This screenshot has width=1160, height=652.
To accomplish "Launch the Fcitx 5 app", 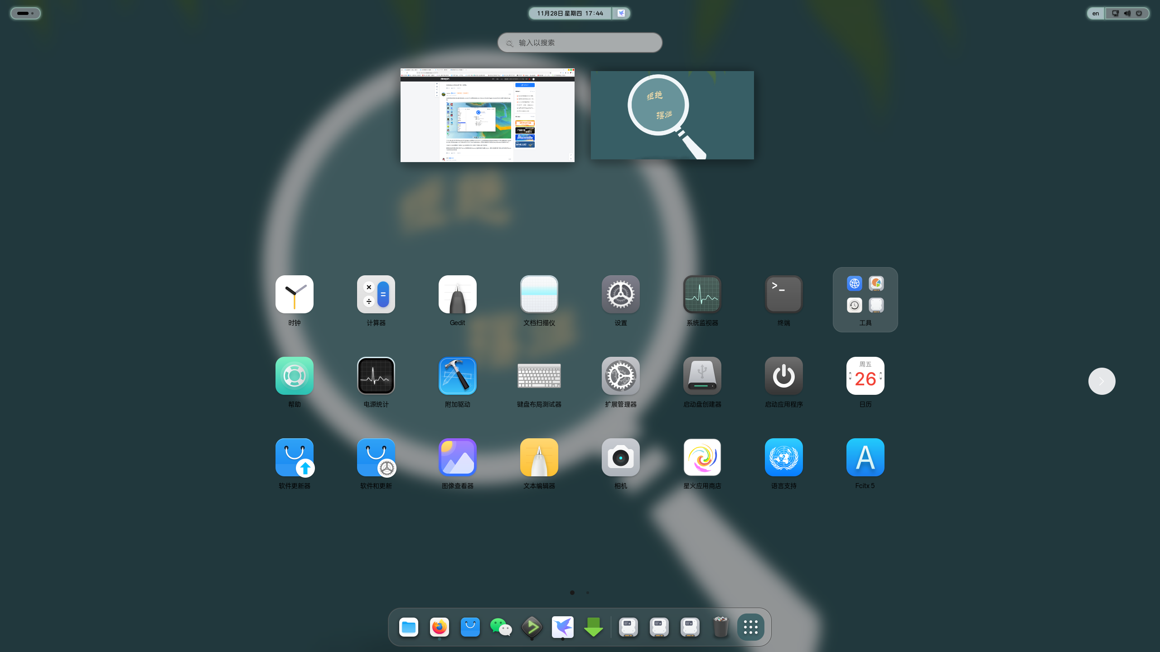I will click(865, 463).
